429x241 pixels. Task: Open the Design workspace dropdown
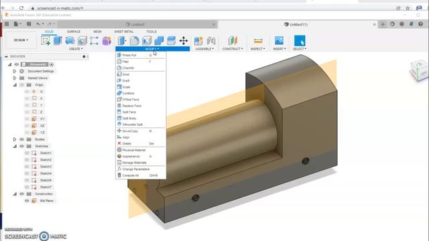21,40
